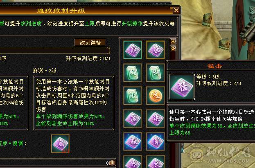Select the green jade icon left of 御

pos(133,73)
